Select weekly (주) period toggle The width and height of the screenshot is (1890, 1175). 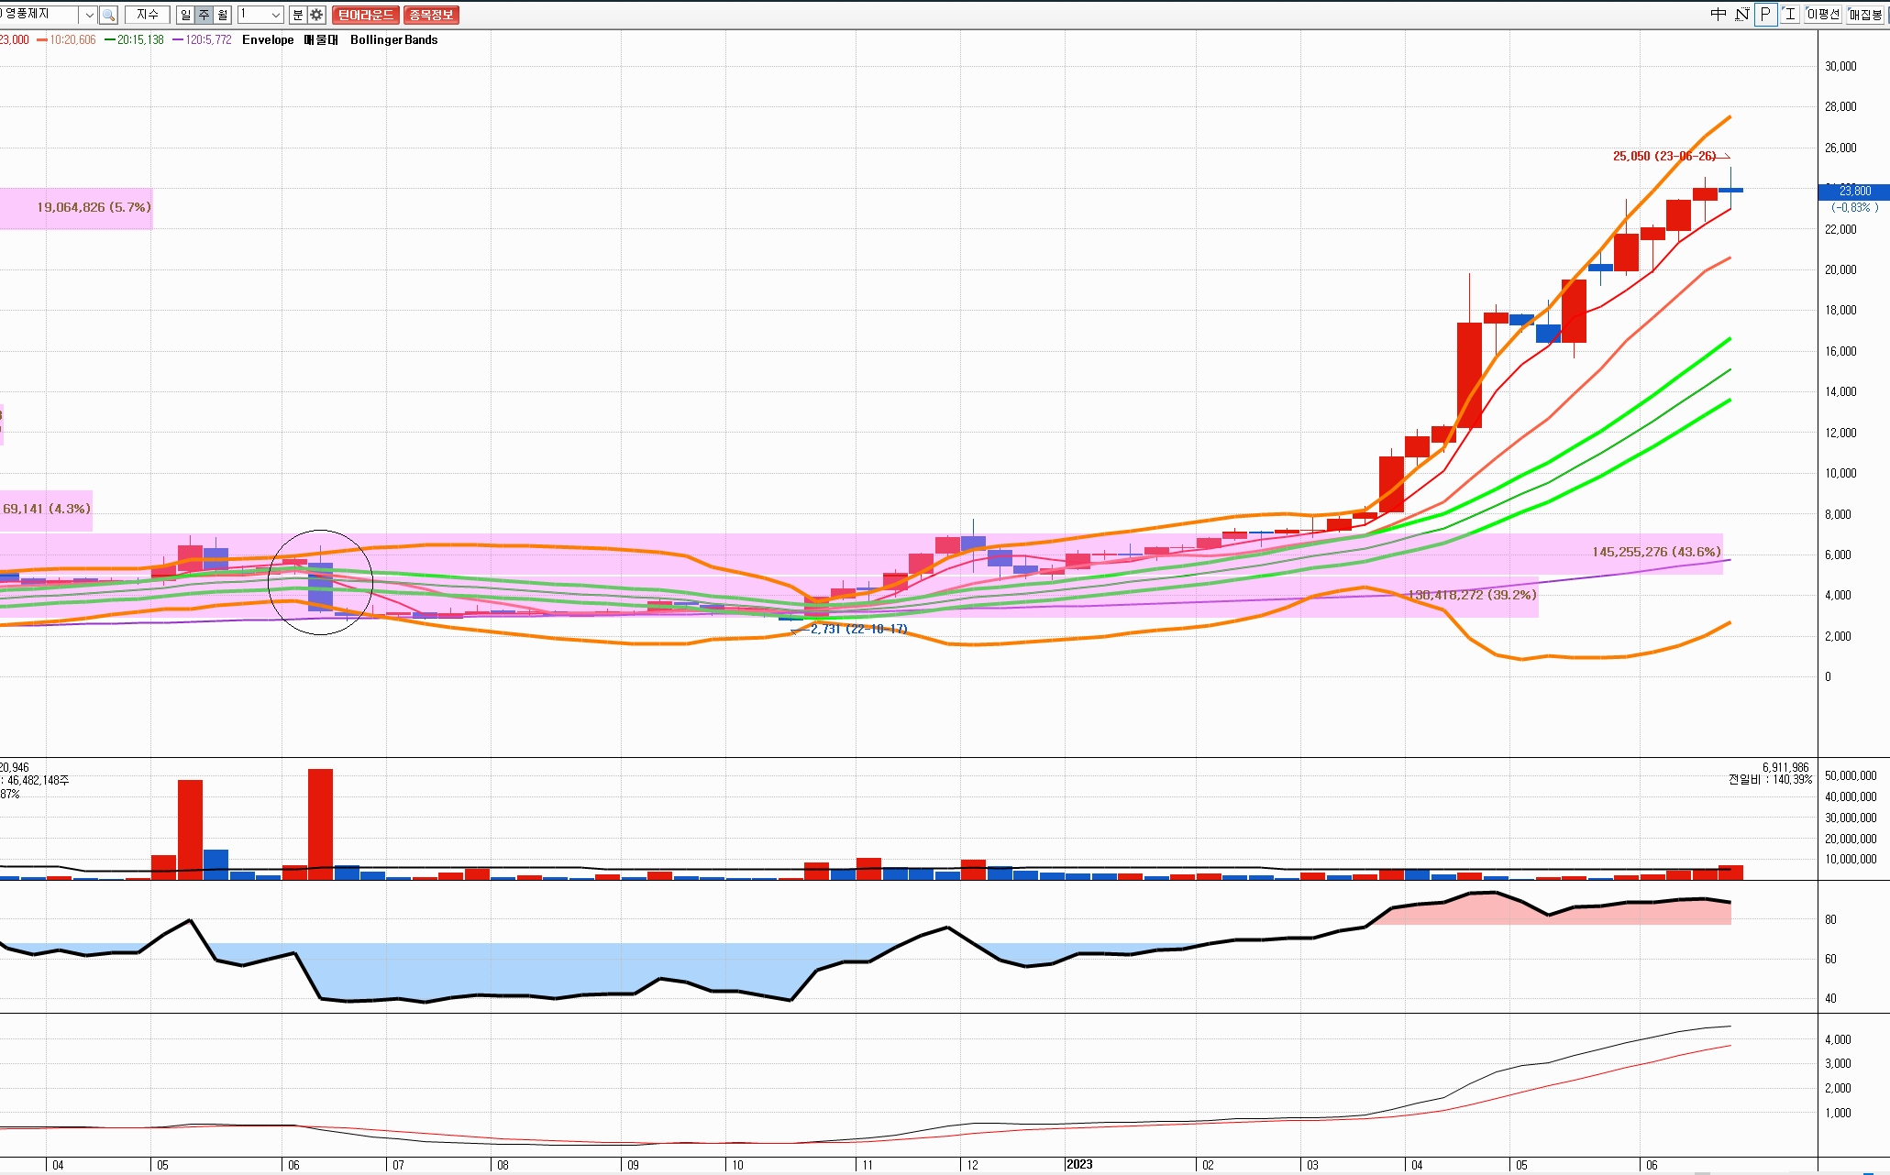coord(204,15)
